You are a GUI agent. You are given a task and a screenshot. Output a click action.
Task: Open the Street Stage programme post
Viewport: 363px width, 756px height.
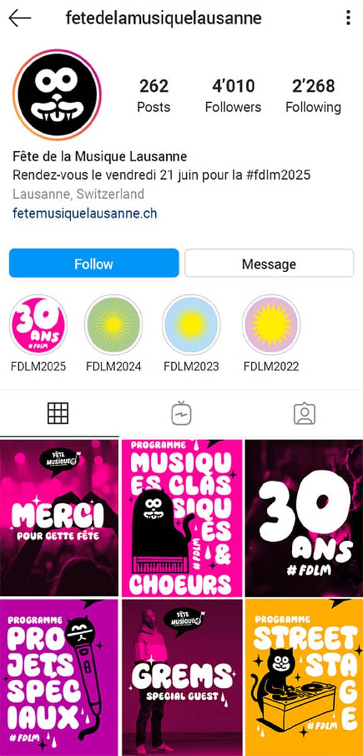(x=304, y=677)
